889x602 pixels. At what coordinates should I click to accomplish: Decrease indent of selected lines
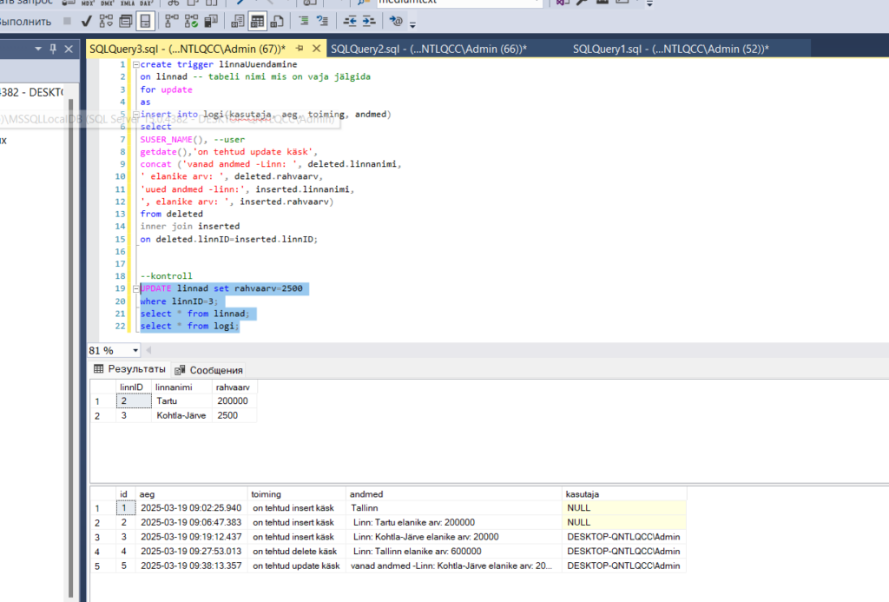point(350,22)
